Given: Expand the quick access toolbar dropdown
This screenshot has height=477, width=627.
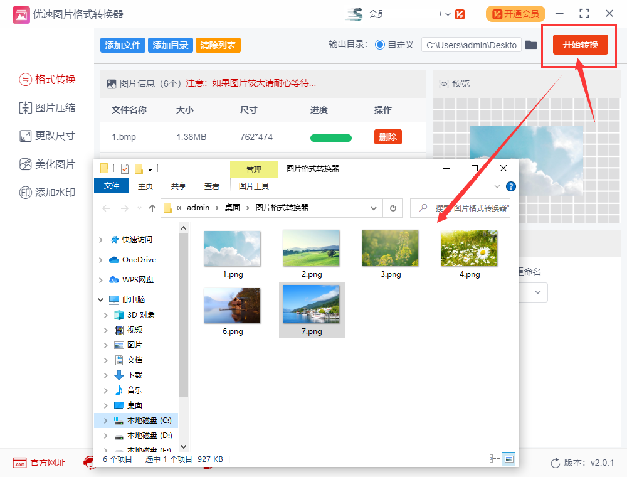Looking at the screenshot, I should [x=149, y=168].
